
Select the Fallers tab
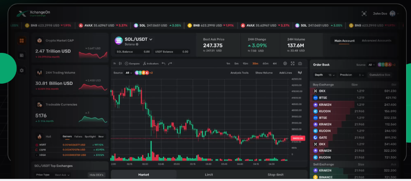coord(78,137)
